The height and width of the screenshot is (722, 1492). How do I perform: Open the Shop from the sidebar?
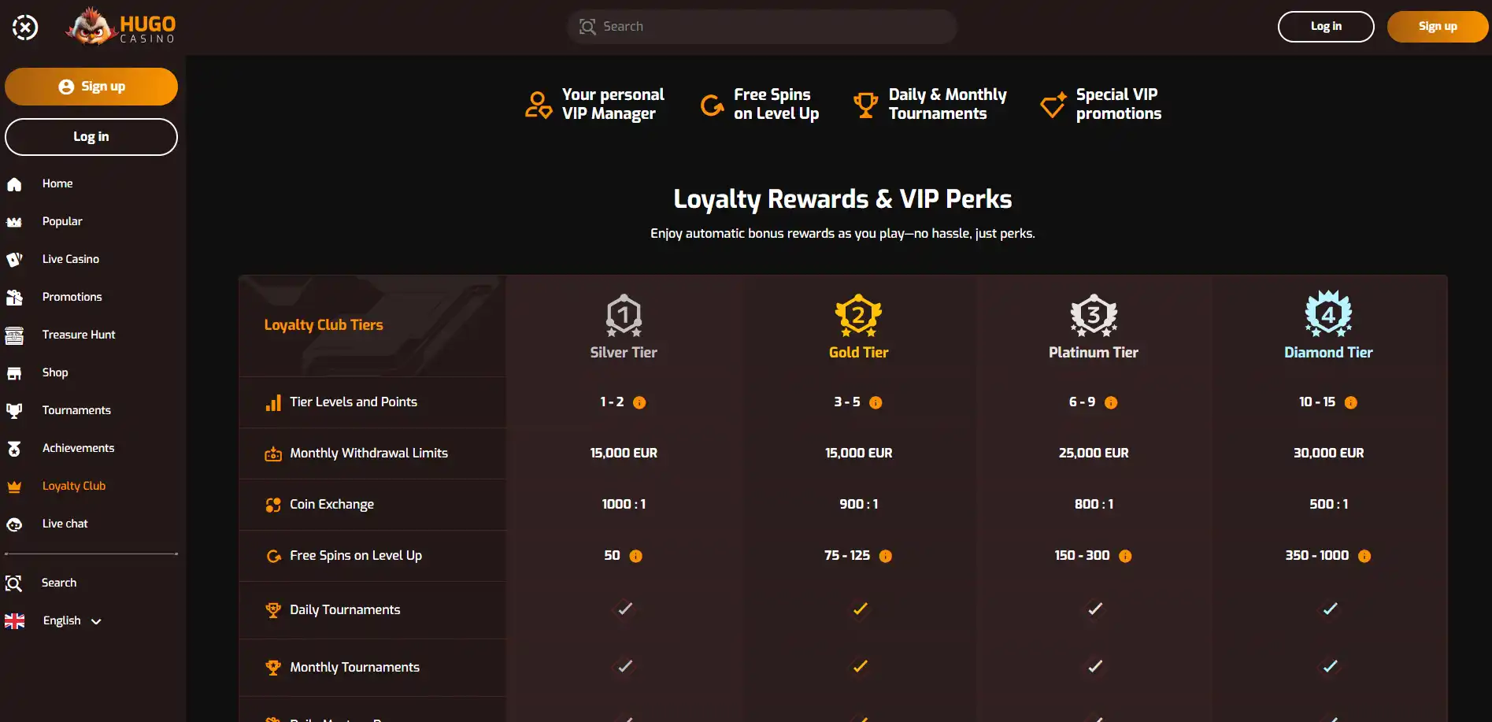click(x=54, y=372)
